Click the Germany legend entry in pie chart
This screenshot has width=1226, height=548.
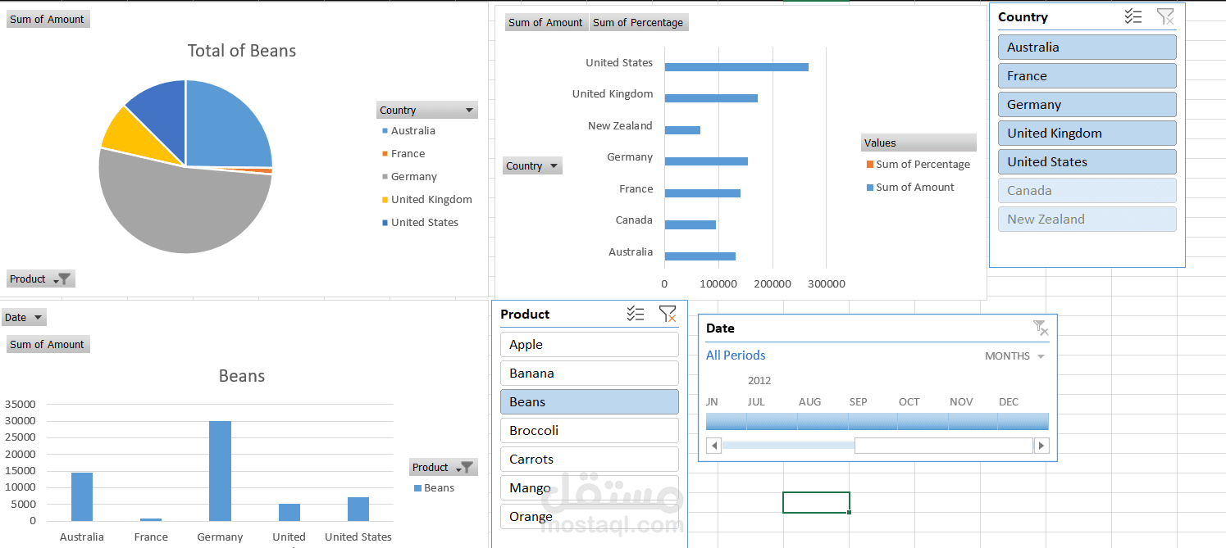[409, 177]
